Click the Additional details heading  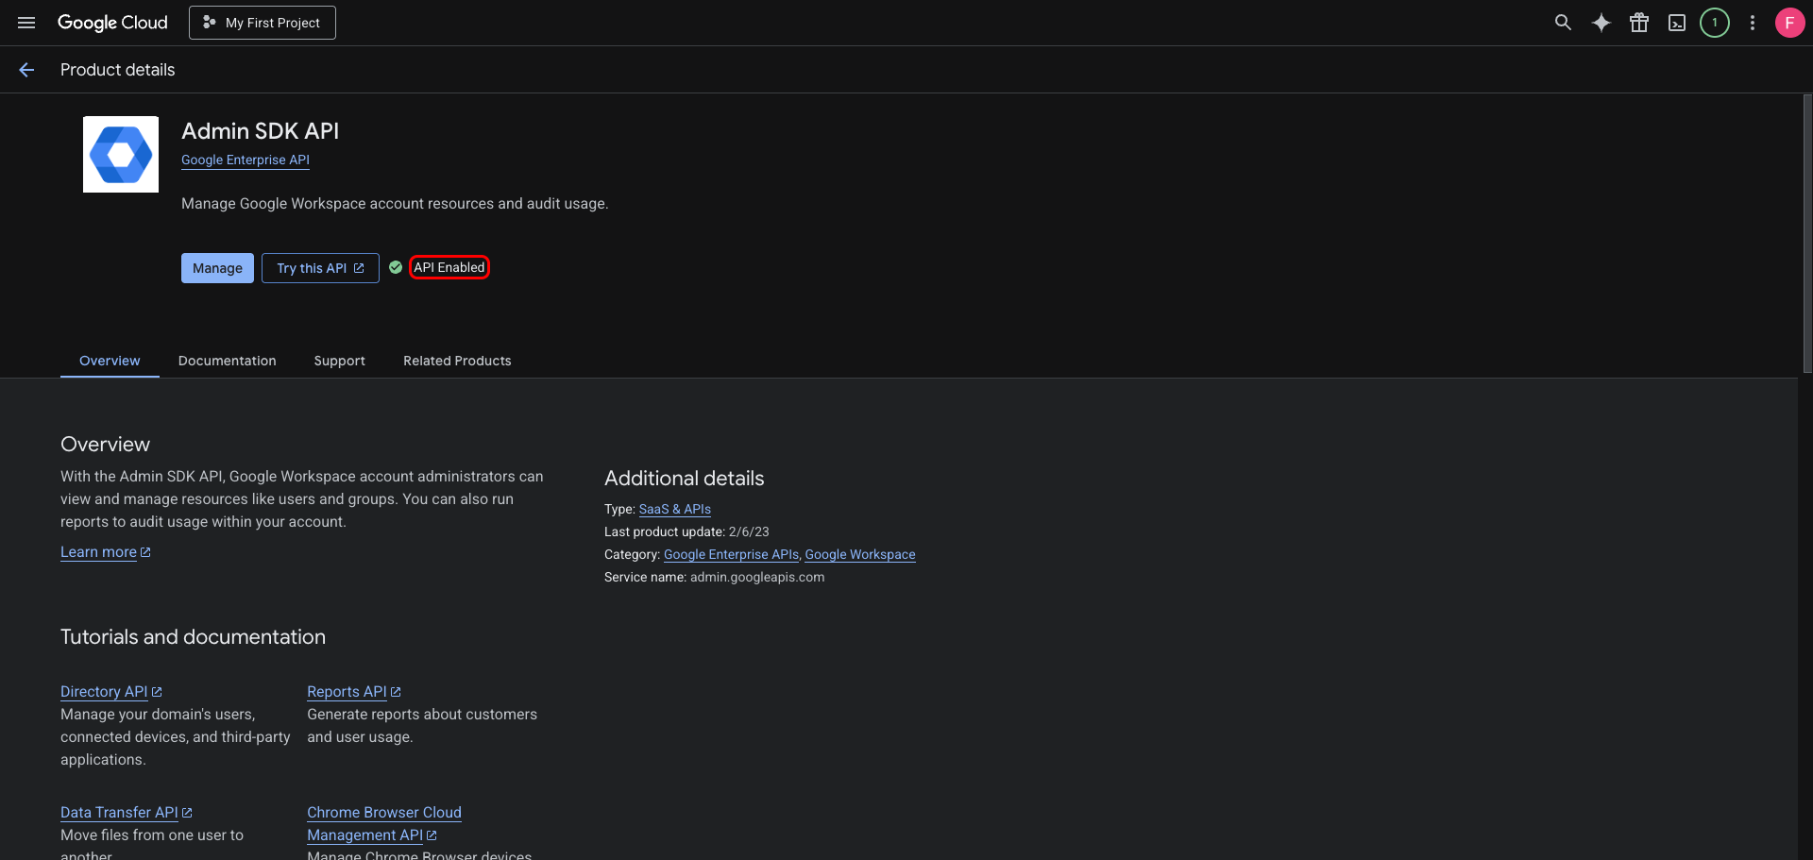pyautogui.click(x=685, y=479)
